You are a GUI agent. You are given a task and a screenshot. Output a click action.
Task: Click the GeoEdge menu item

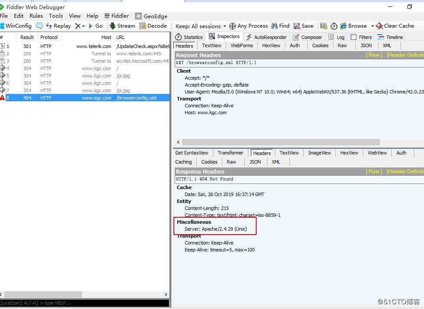tap(151, 16)
